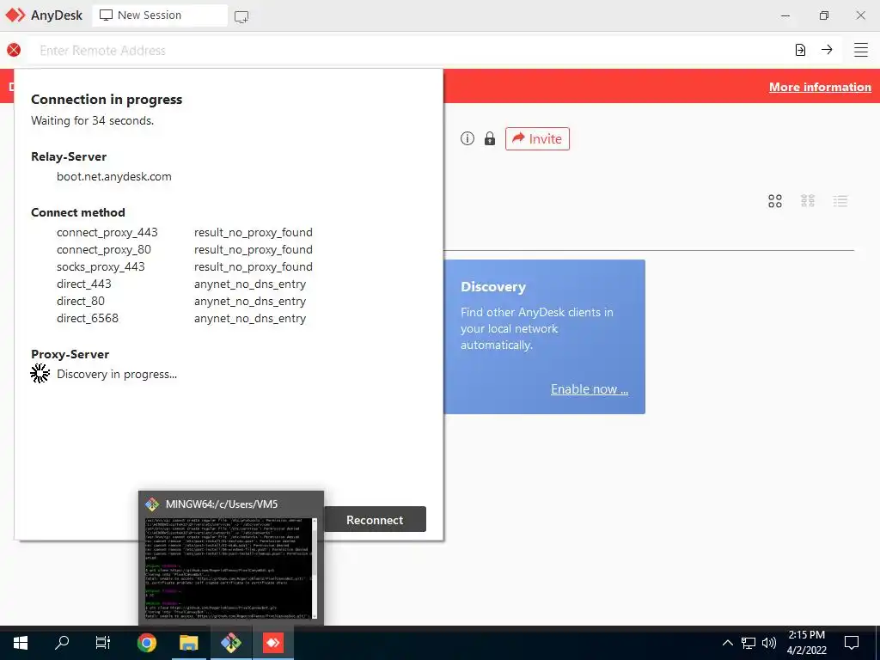
Task: Click the Discovery card heading
Action: click(x=493, y=287)
